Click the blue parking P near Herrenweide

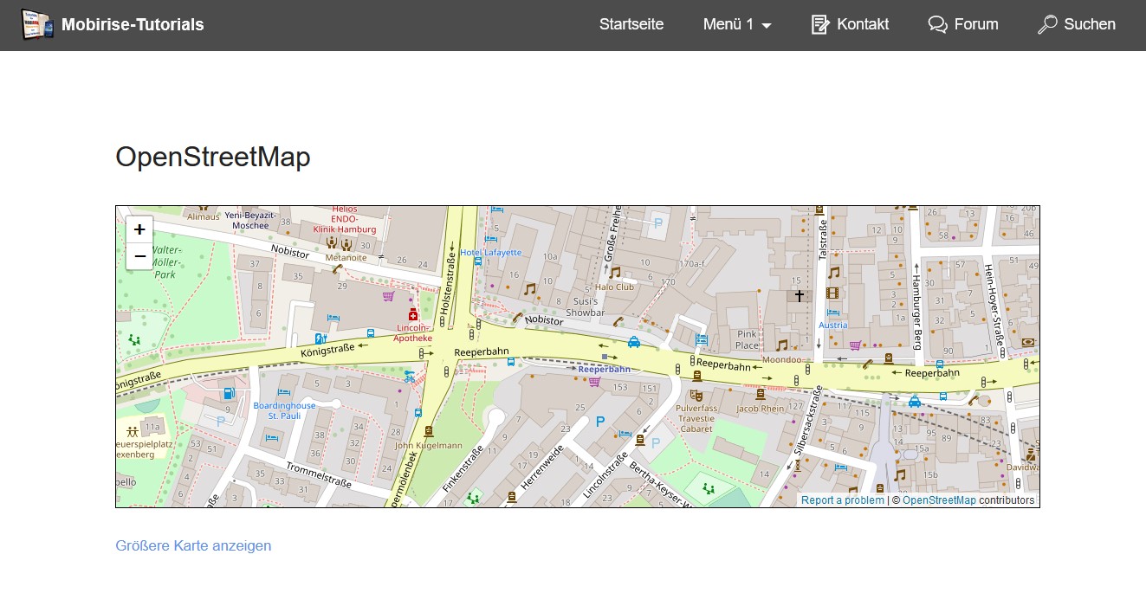tap(599, 422)
